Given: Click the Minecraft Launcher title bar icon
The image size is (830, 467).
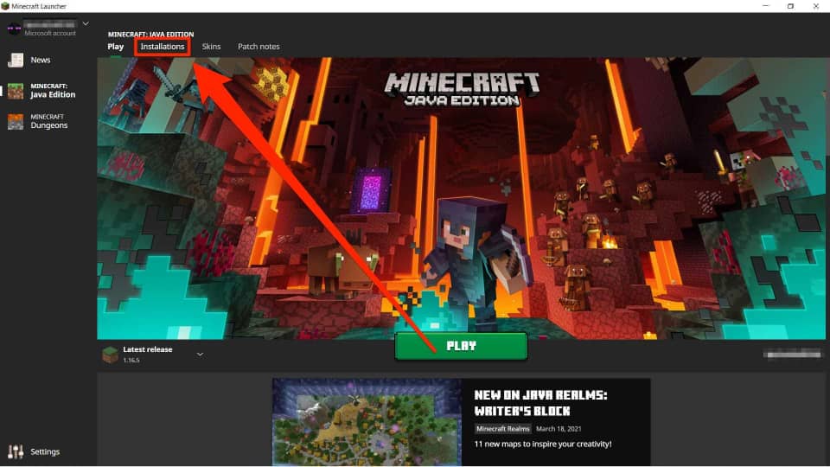Looking at the screenshot, I should click(5, 6).
